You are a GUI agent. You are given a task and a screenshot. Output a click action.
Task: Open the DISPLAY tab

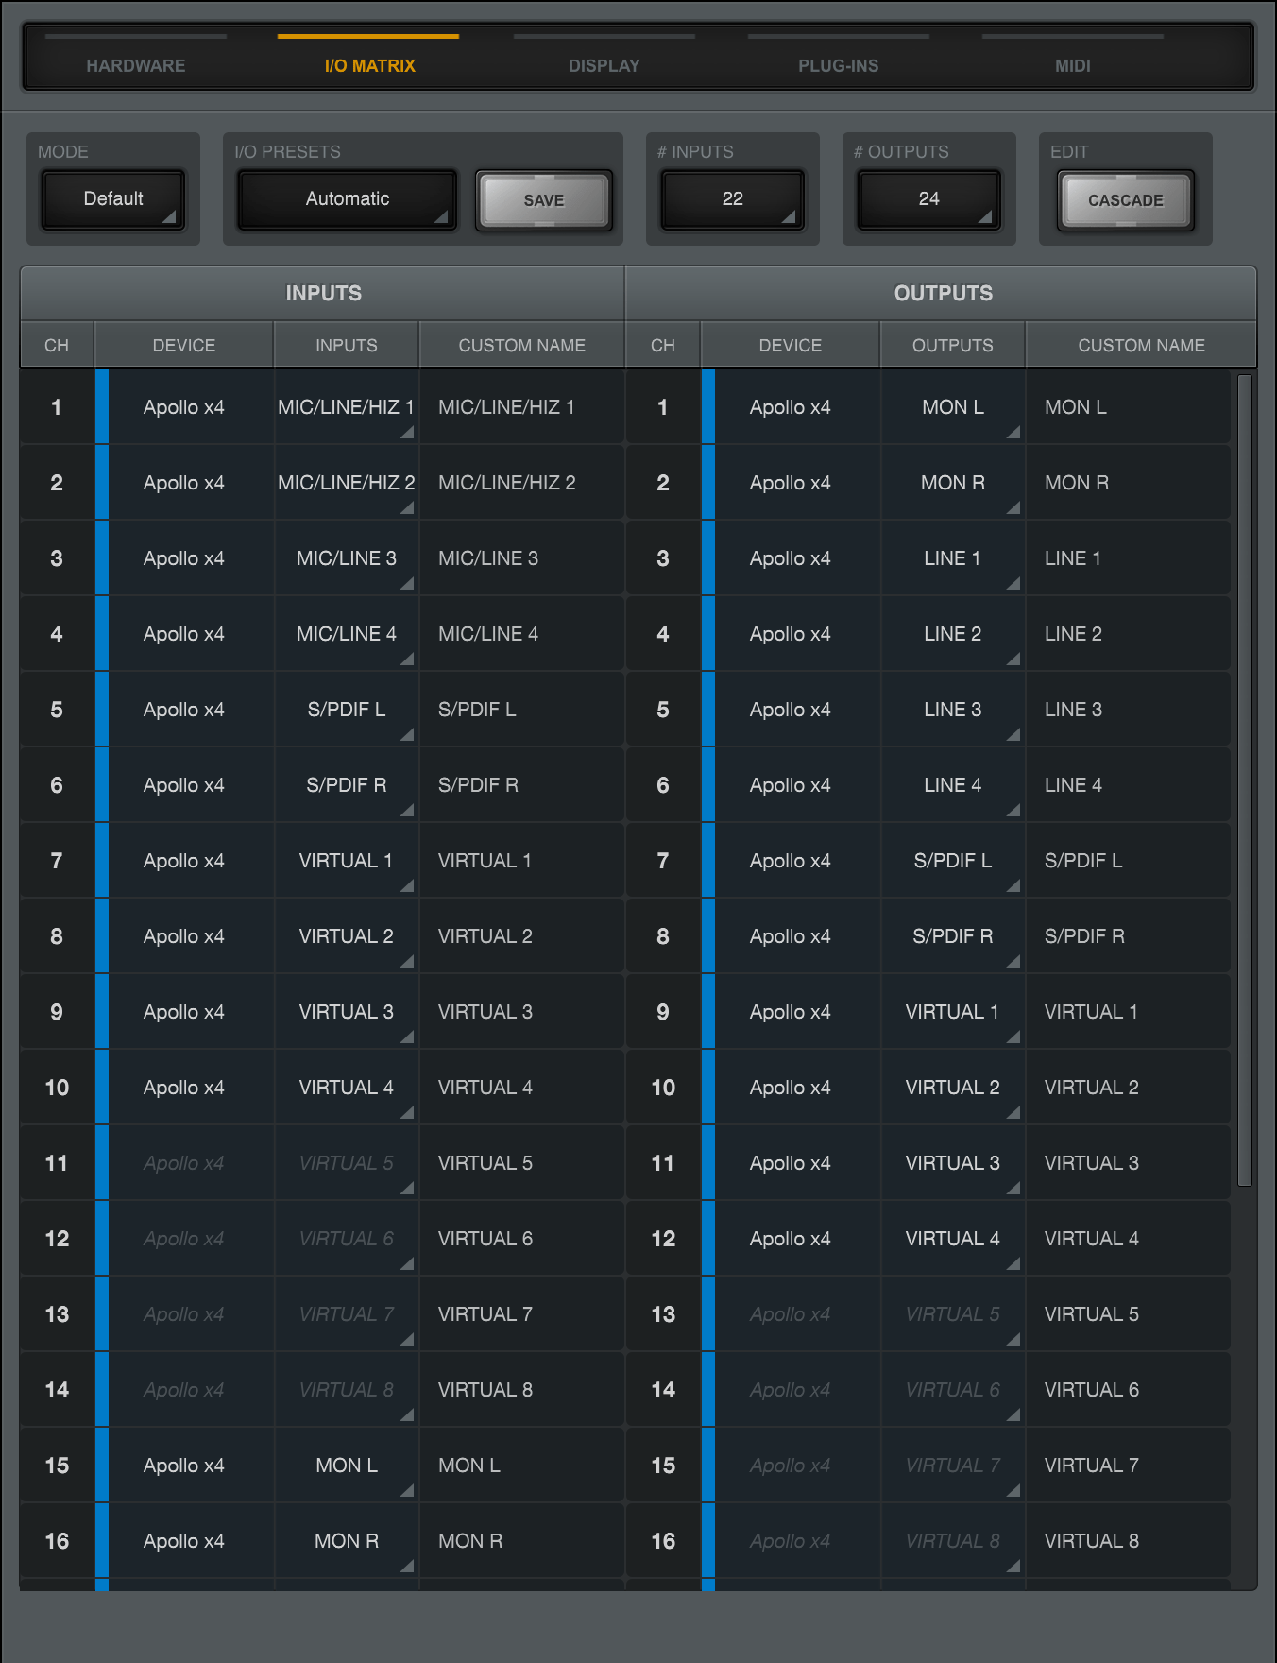pyautogui.click(x=604, y=59)
